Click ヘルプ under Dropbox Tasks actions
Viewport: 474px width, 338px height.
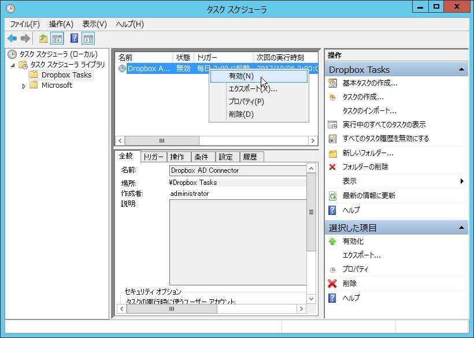(351, 210)
